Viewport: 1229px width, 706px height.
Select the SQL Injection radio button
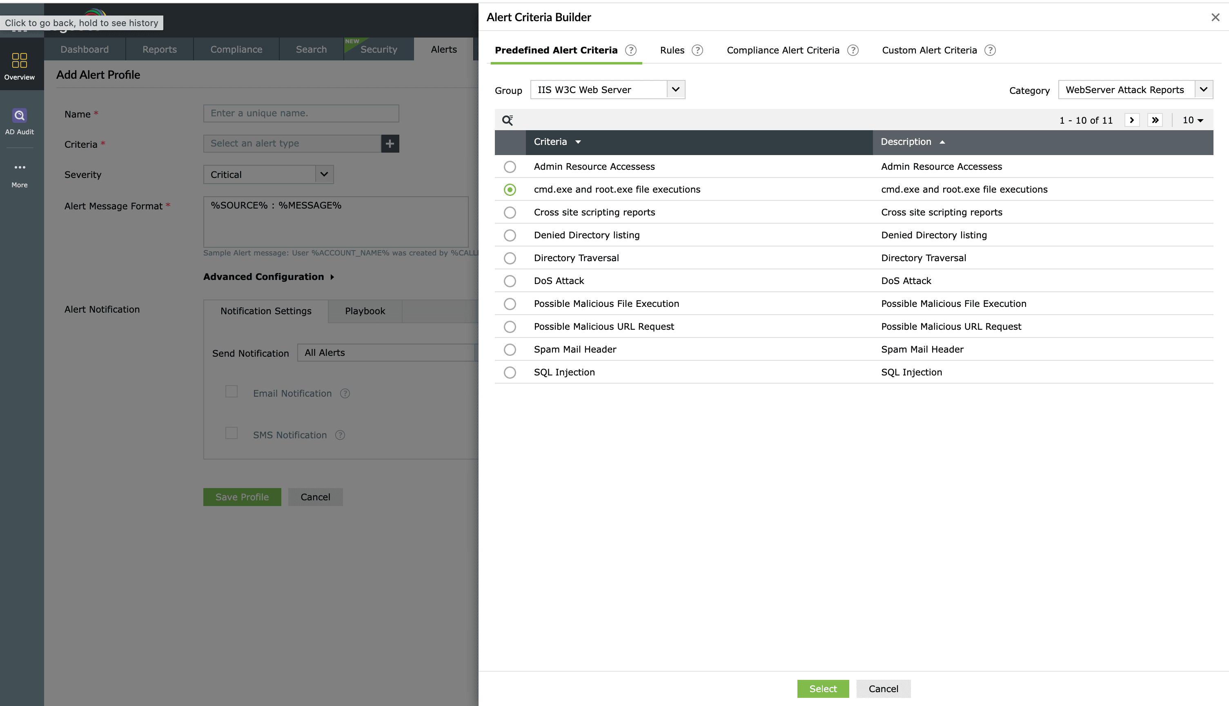coord(510,373)
